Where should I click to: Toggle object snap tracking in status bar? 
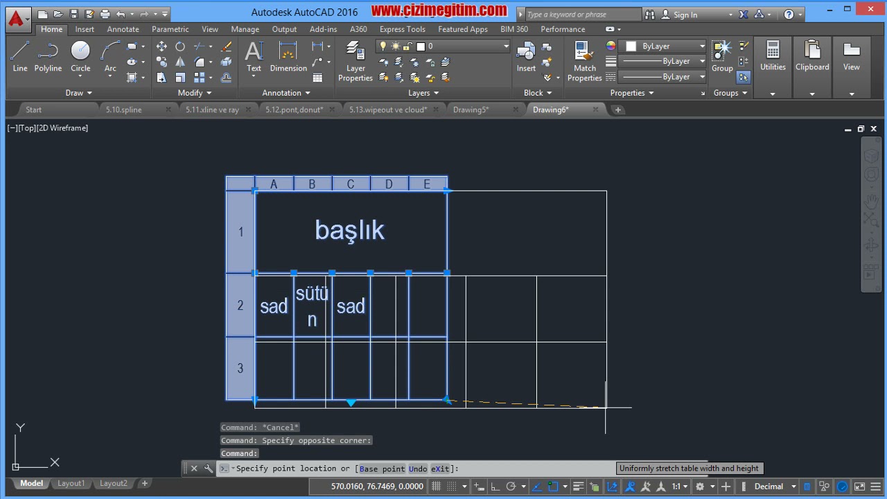pyautogui.click(x=536, y=487)
